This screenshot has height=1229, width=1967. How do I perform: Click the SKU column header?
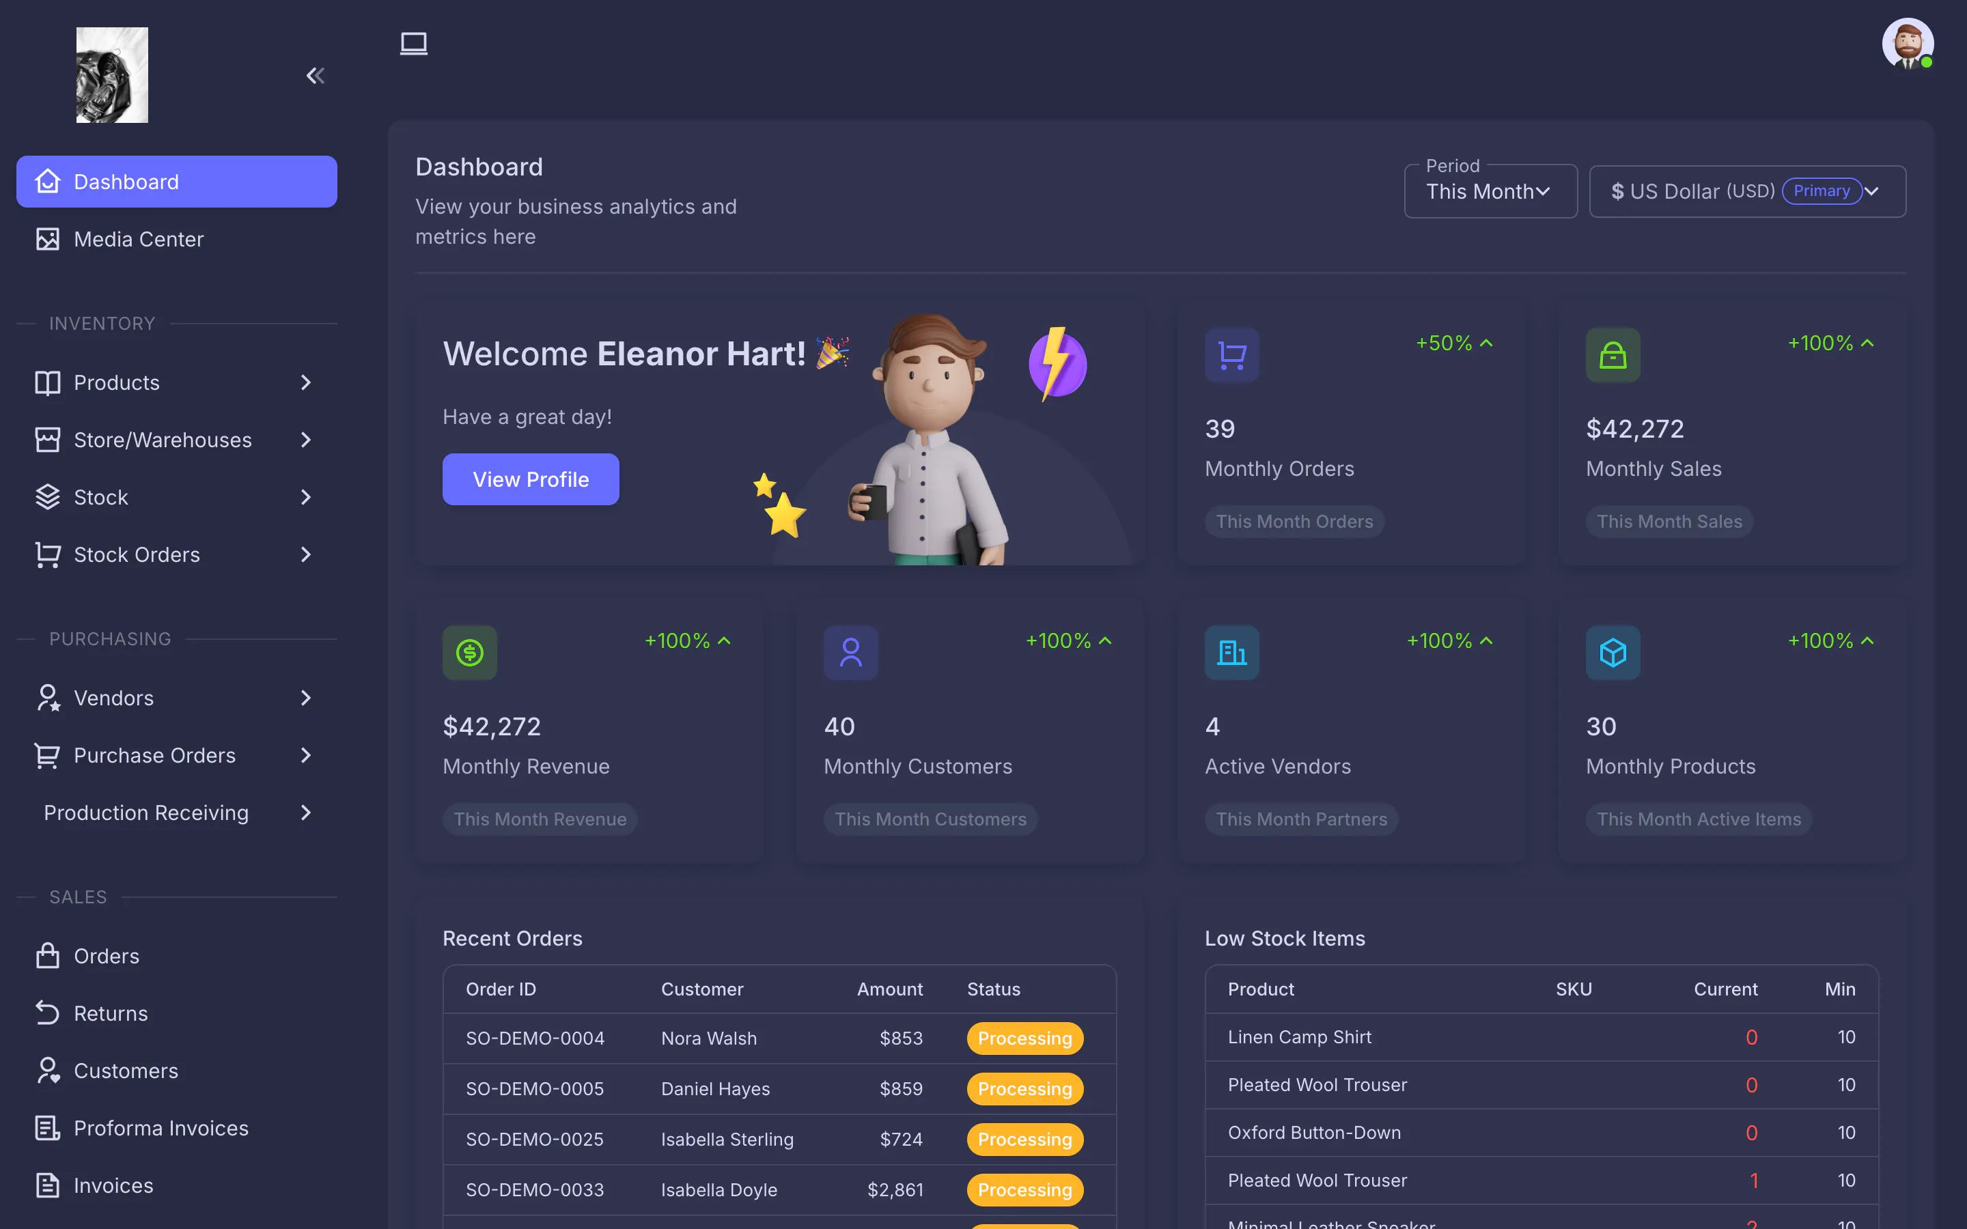pyautogui.click(x=1574, y=989)
